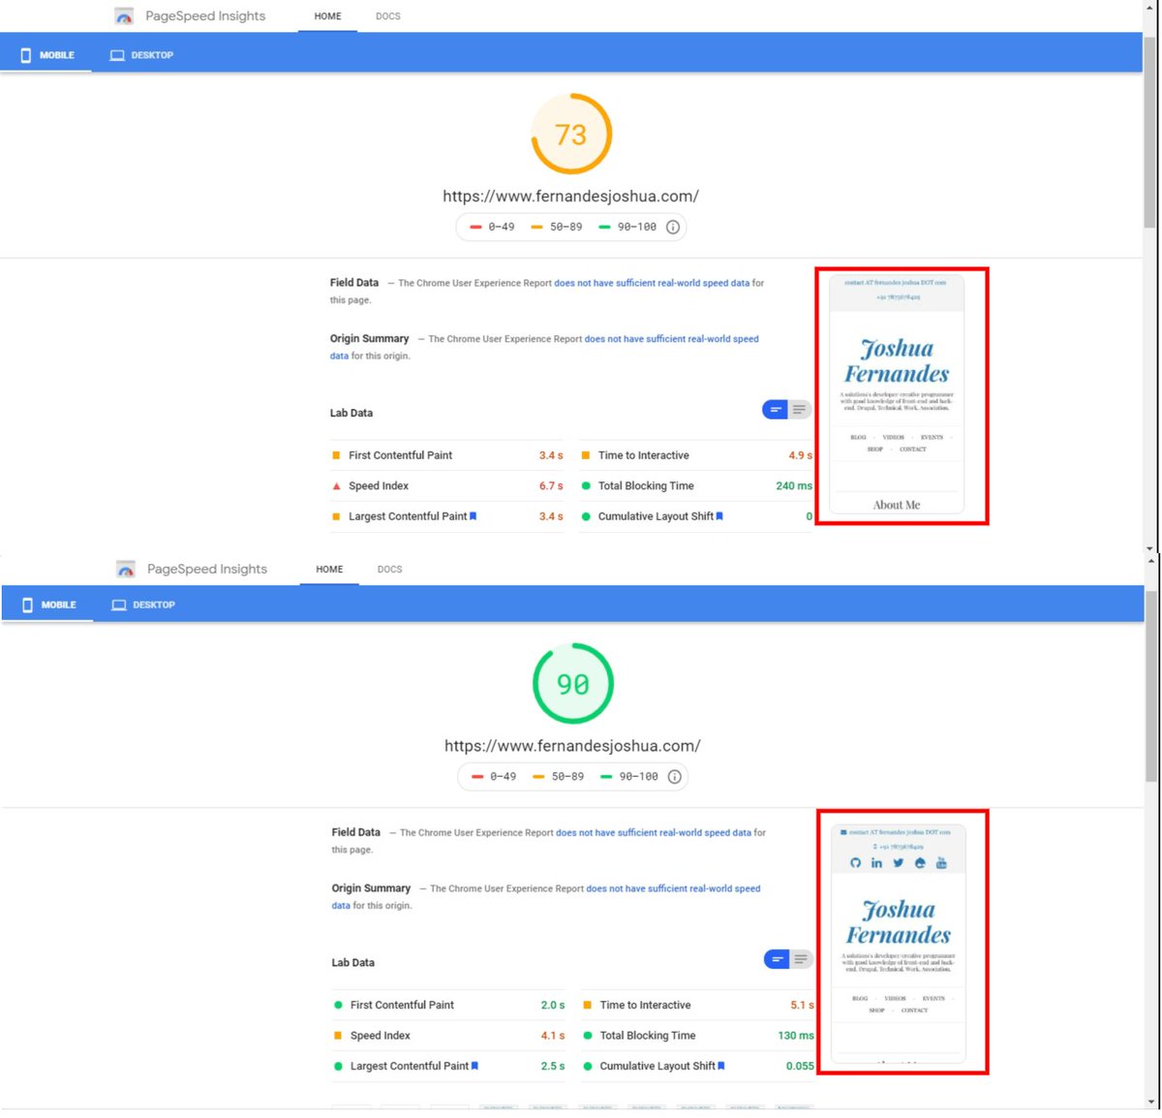Open HOME menu item in the 73-score report

click(x=328, y=16)
